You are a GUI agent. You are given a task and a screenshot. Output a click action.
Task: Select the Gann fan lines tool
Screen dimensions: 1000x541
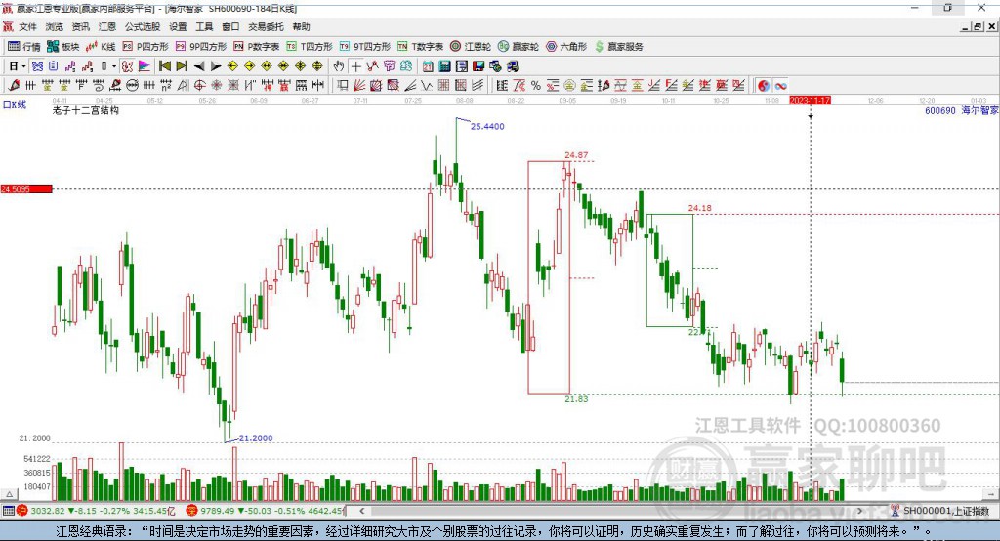359,86
